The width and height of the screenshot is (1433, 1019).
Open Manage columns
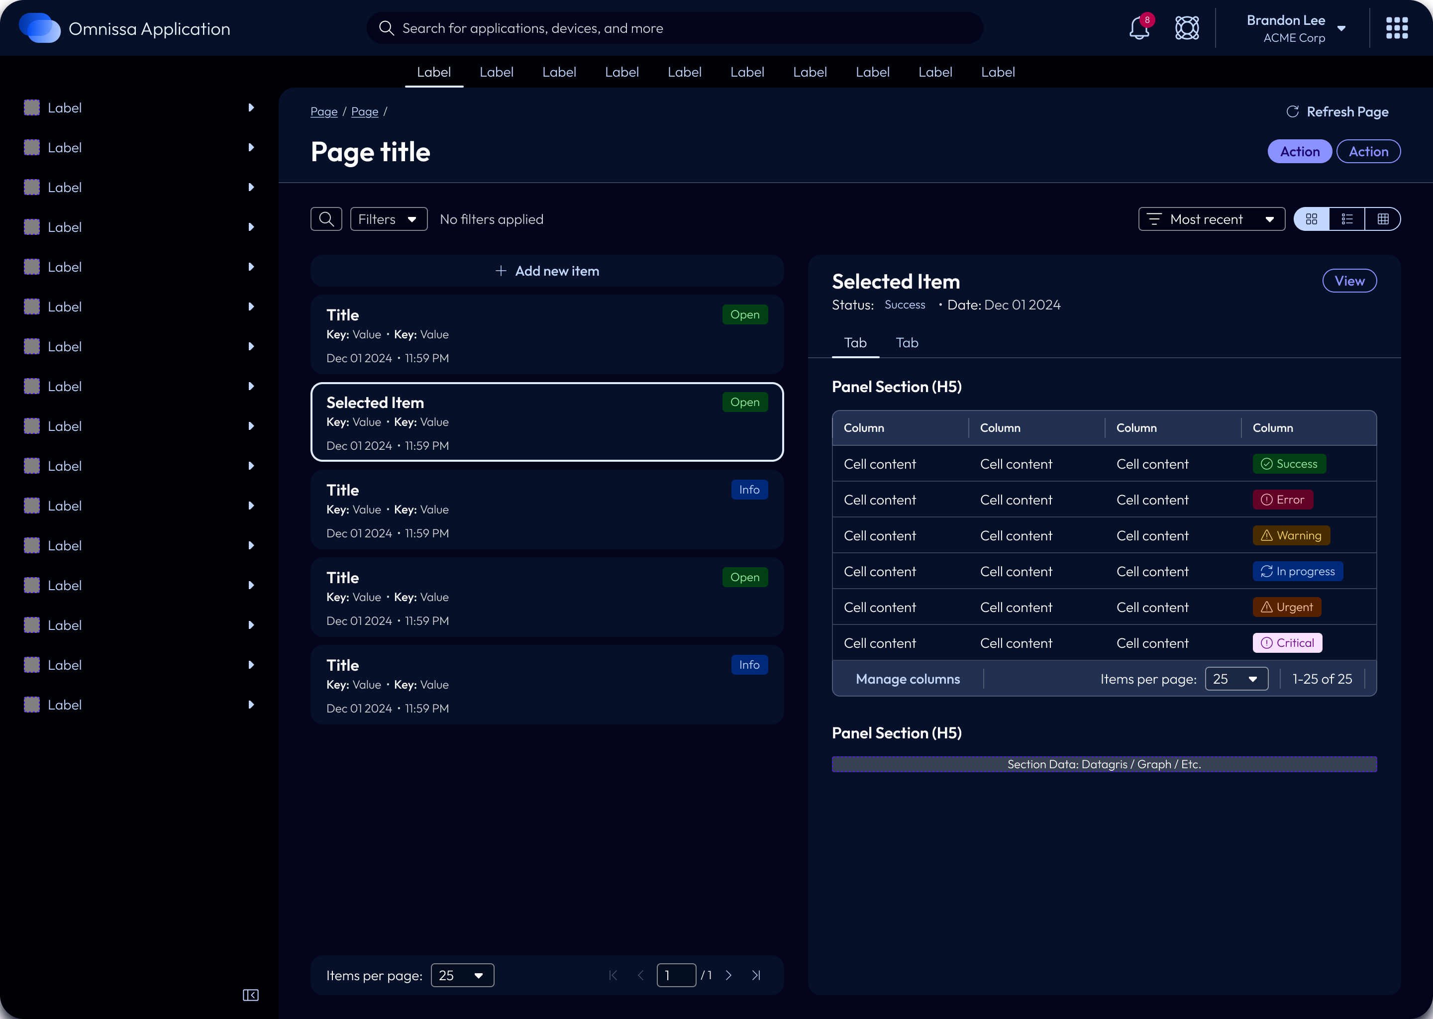[x=908, y=678]
